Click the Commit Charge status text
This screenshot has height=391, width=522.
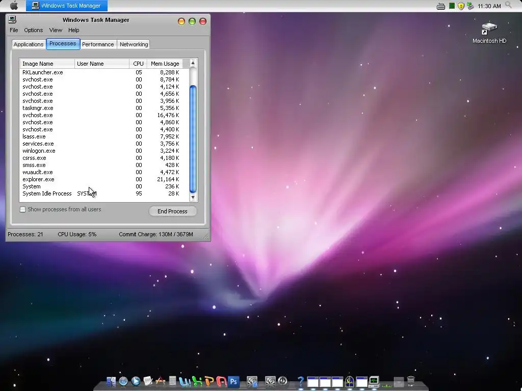[156, 234]
